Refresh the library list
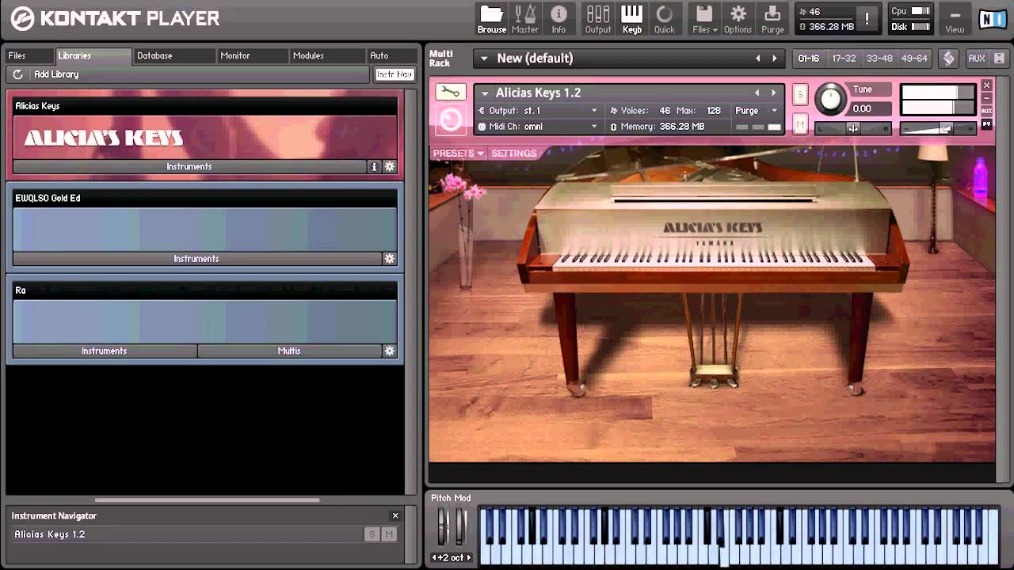The width and height of the screenshot is (1014, 570). click(x=18, y=74)
